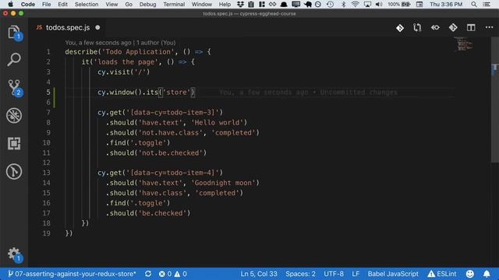Open the Search view in activity bar

tap(14, 59)
